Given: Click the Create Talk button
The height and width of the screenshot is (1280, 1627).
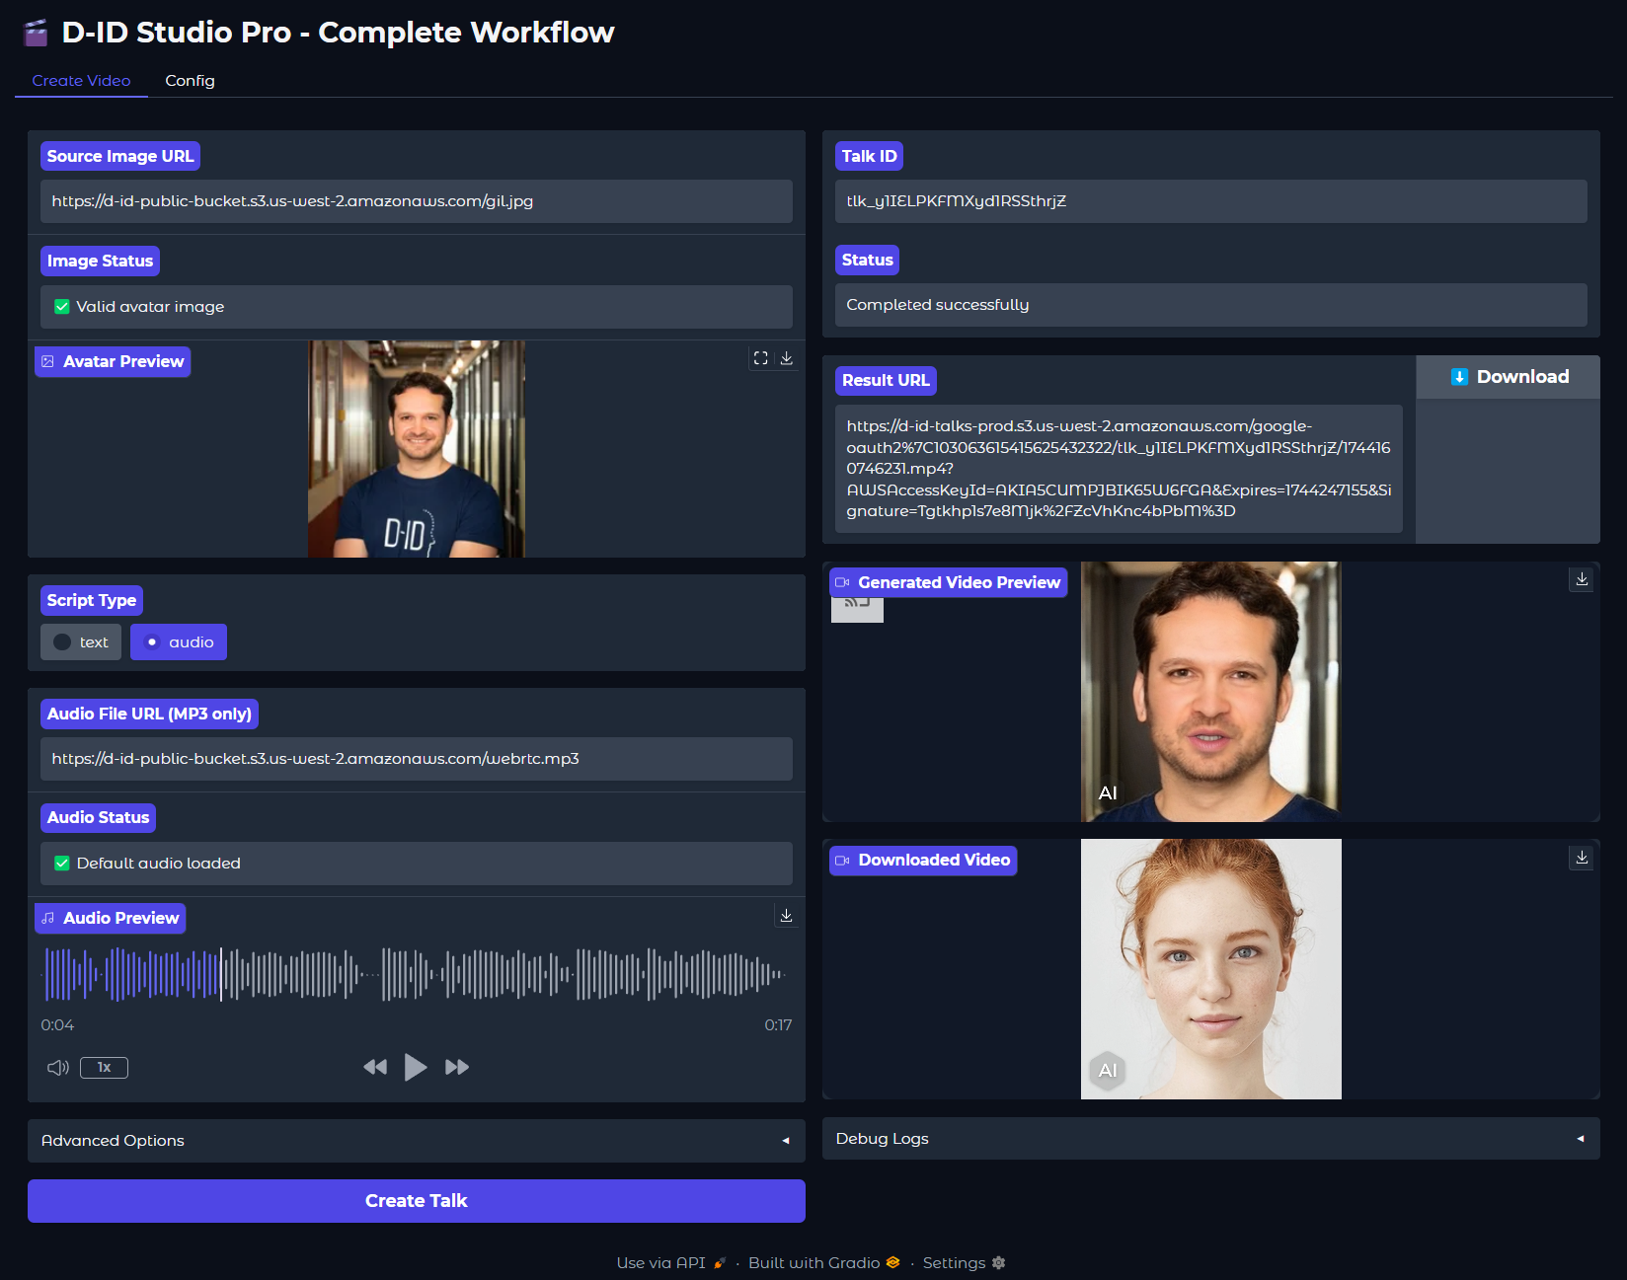Looking at the screenshot, I should tap(417, 1201).
